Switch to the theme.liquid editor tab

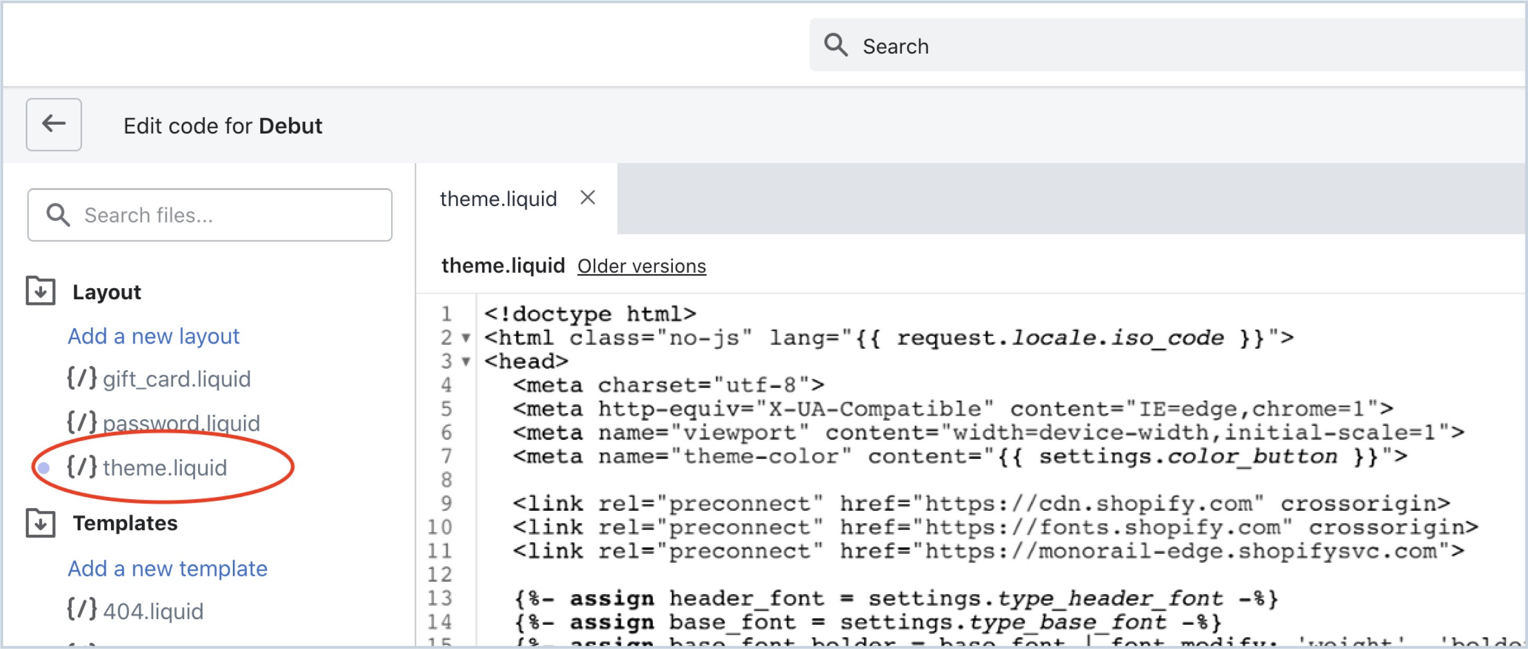click(x=498, y=198)
